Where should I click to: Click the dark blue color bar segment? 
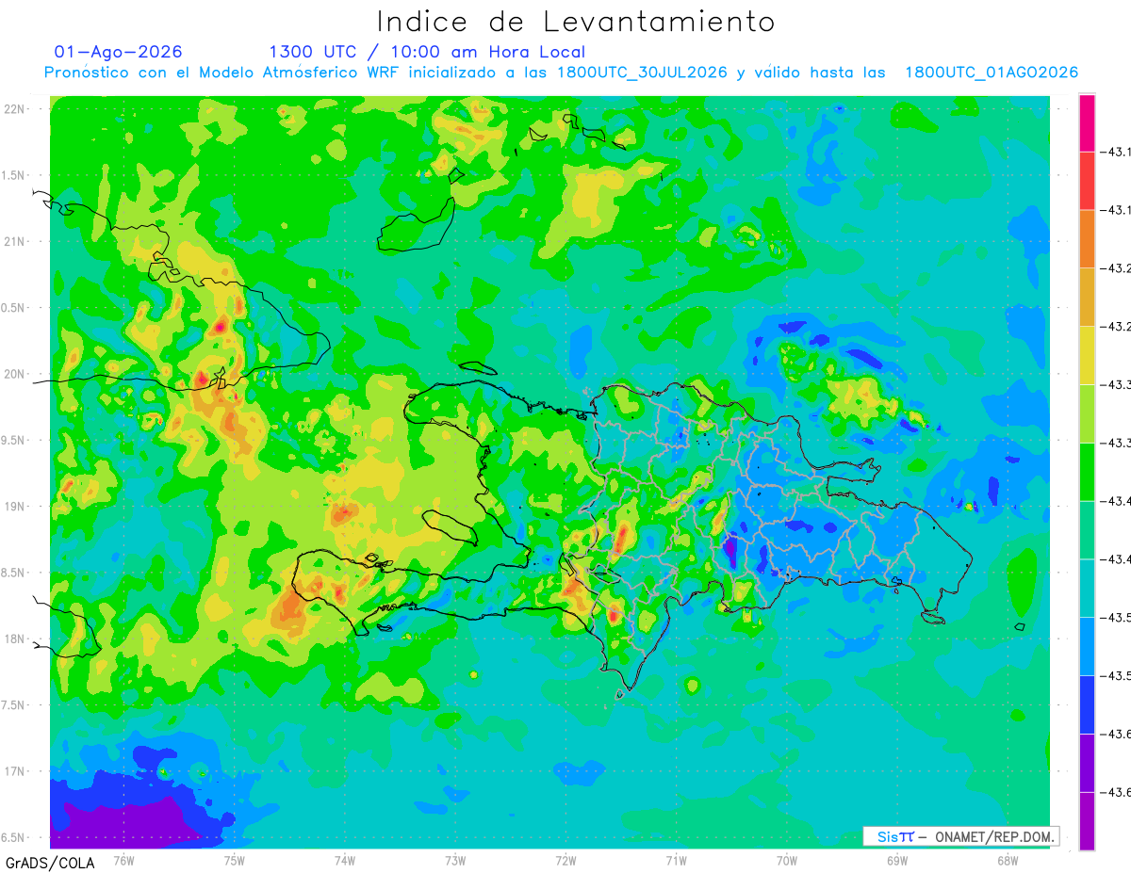click(1087, 704)
